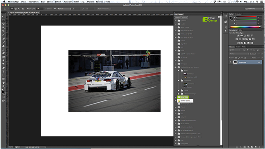
Task: Add a Brightness/Contrast adjustment
Action: coord(238,35)
